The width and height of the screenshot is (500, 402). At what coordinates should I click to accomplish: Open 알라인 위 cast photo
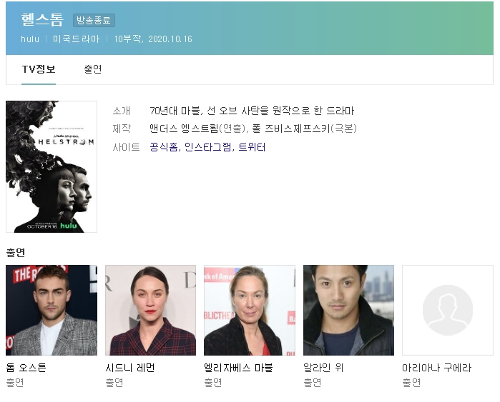[348, 310]
